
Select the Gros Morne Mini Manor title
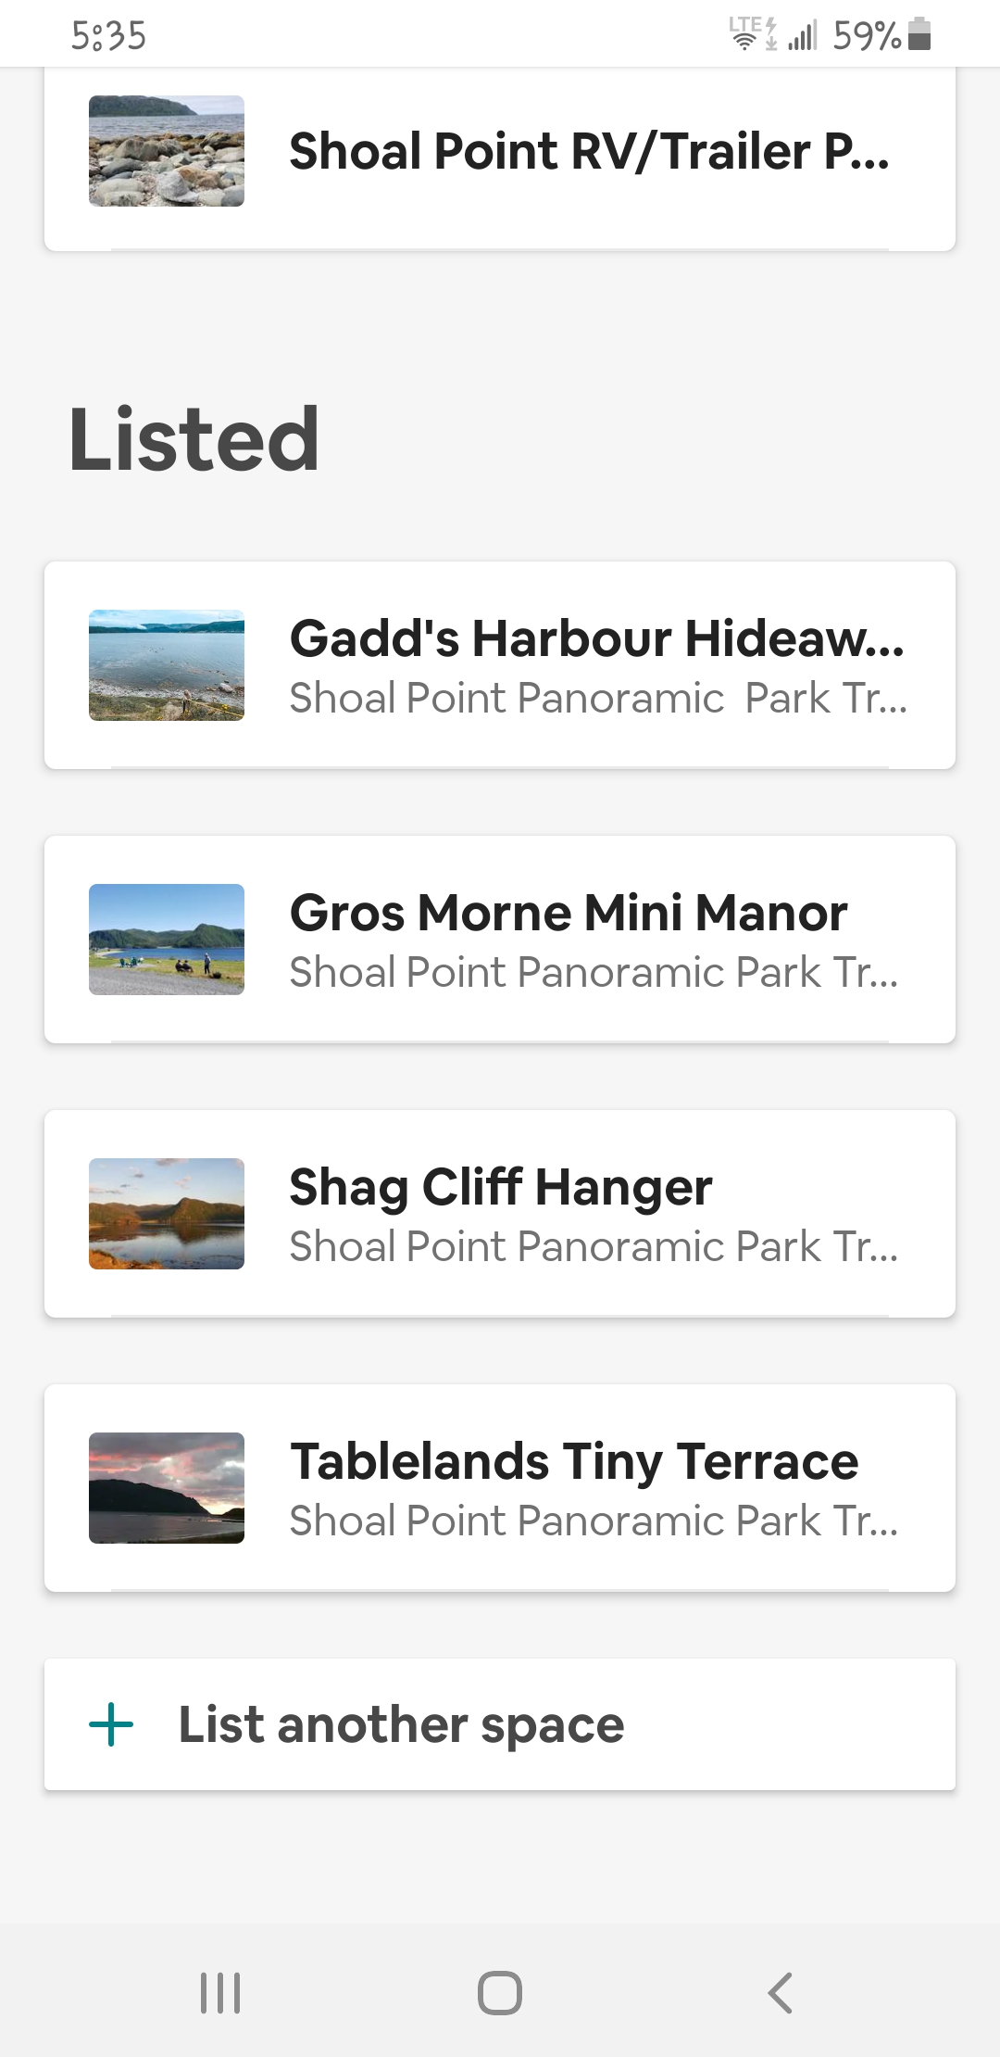569,913
